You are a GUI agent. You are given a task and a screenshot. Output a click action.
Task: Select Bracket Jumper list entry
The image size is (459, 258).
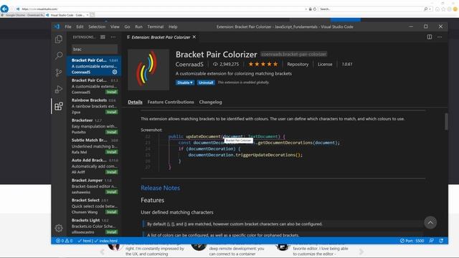pyautogui.click(x=94, y=186)
